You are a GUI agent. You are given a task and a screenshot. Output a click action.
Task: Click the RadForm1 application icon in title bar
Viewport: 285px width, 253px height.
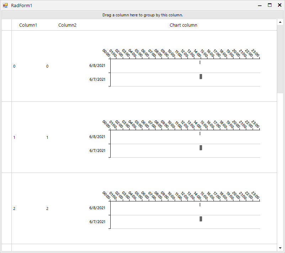(5, 5)
